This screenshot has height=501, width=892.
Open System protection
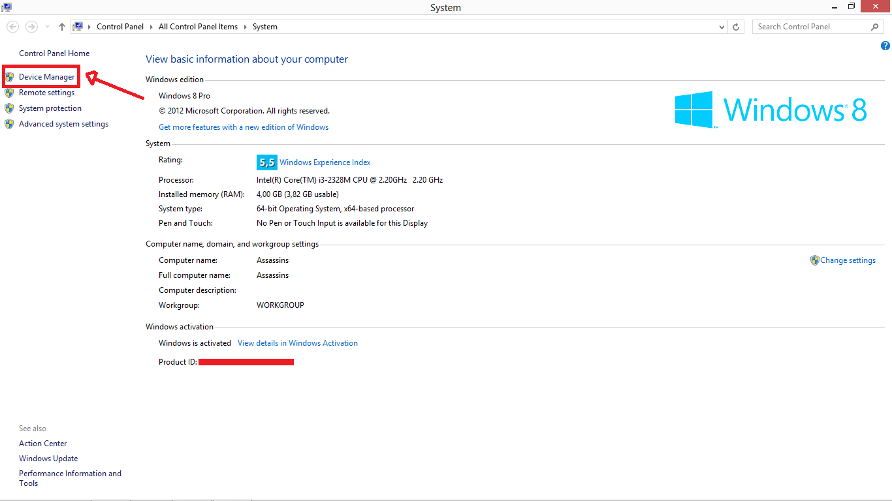click(x=50, y=108)
